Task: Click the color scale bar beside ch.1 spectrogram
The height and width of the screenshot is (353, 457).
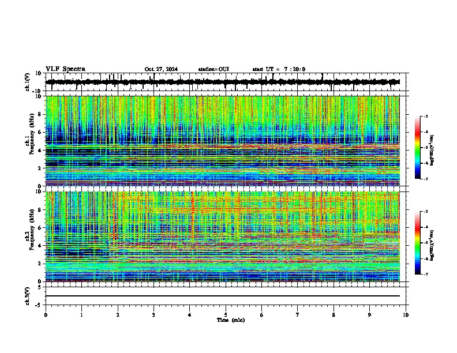Action: coord(418,147)
